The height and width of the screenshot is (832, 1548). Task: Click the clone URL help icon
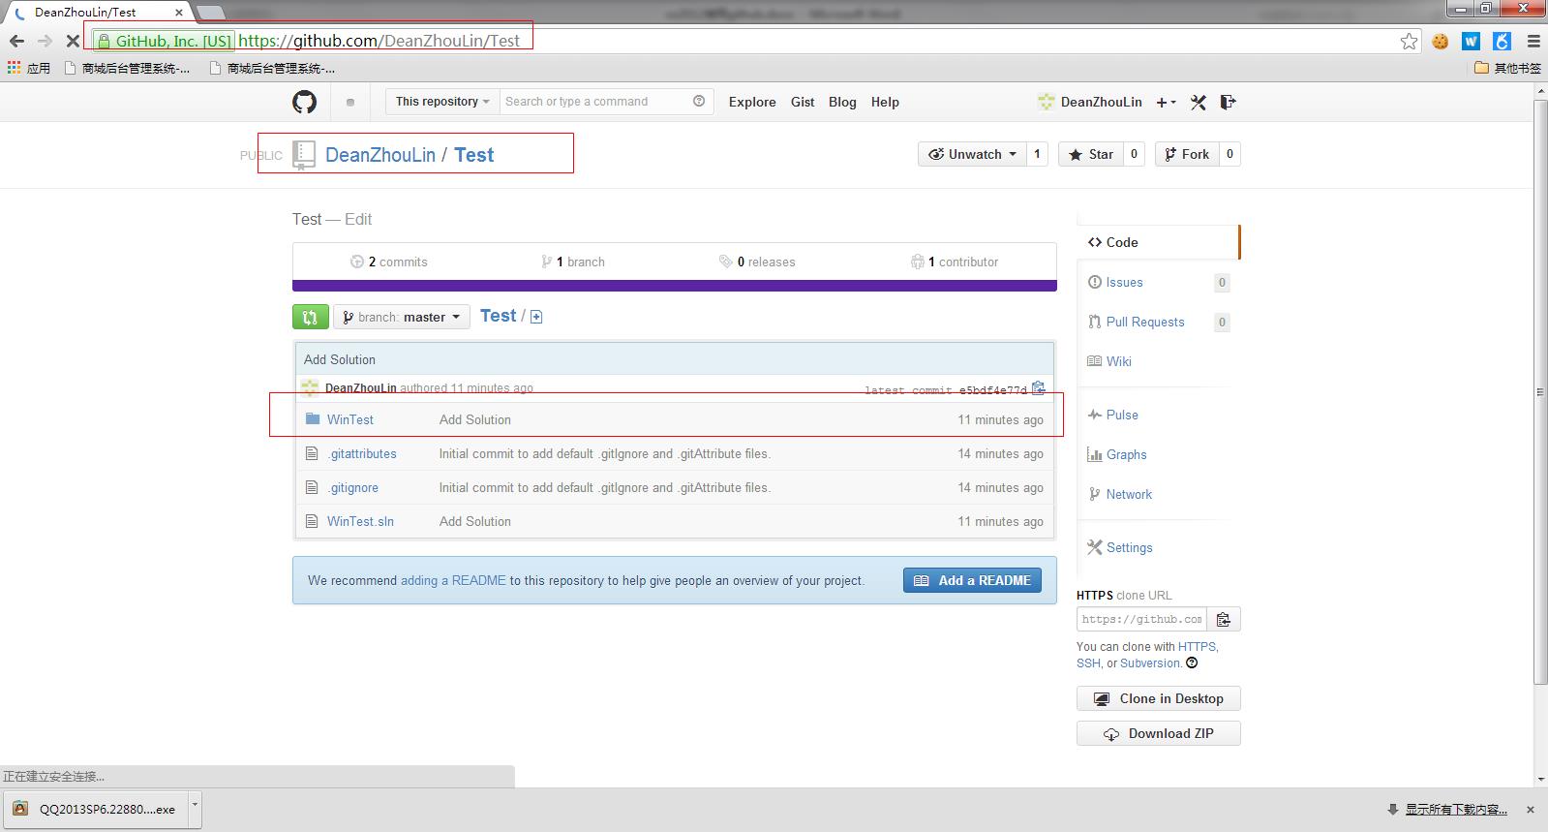pyautogui.click(x=1192, y=663)
